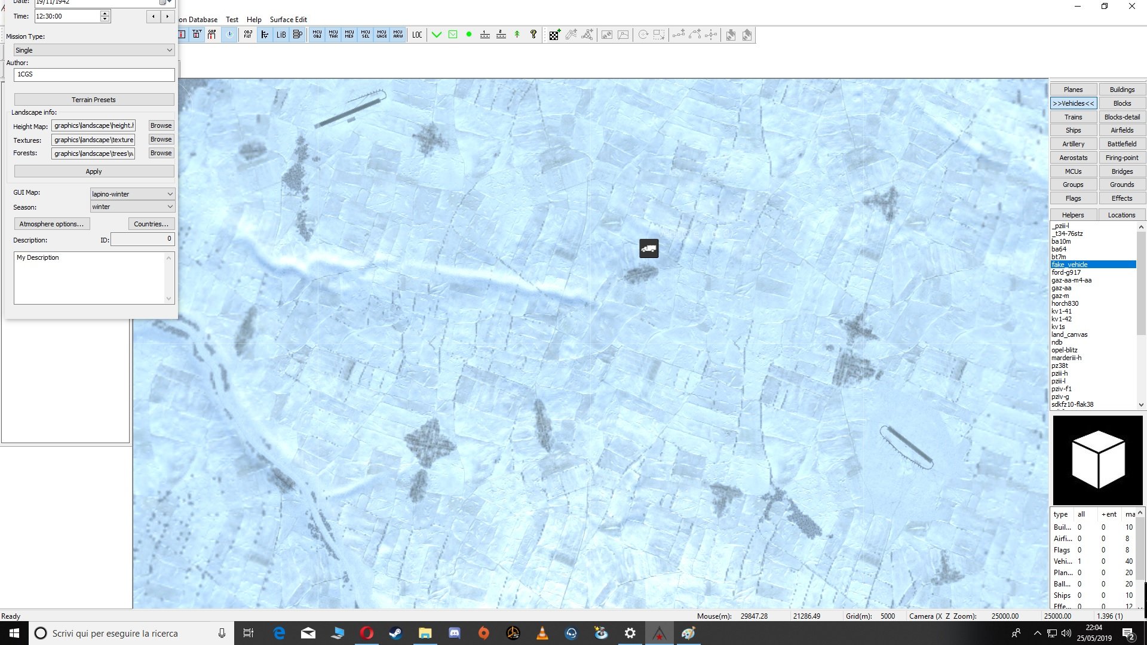Expand the GUI Map lapino-winter dropdown

[x=132, y=194]
